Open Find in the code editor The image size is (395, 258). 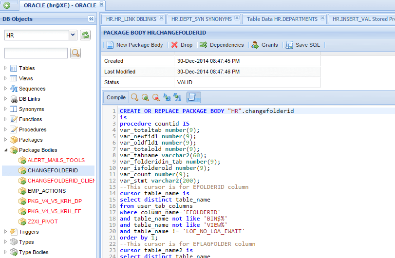point(134,97)
